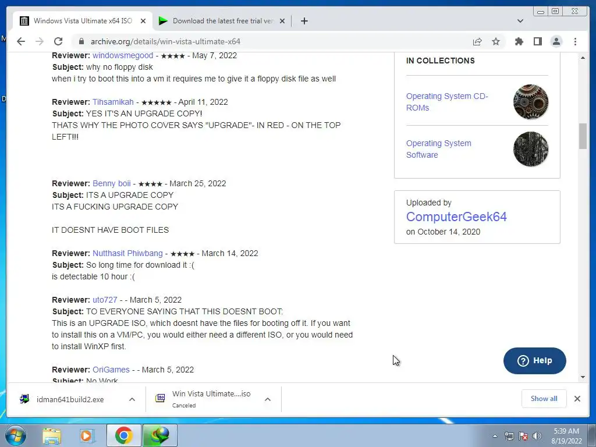Click page scrollbar down arrow

(583, 377)
